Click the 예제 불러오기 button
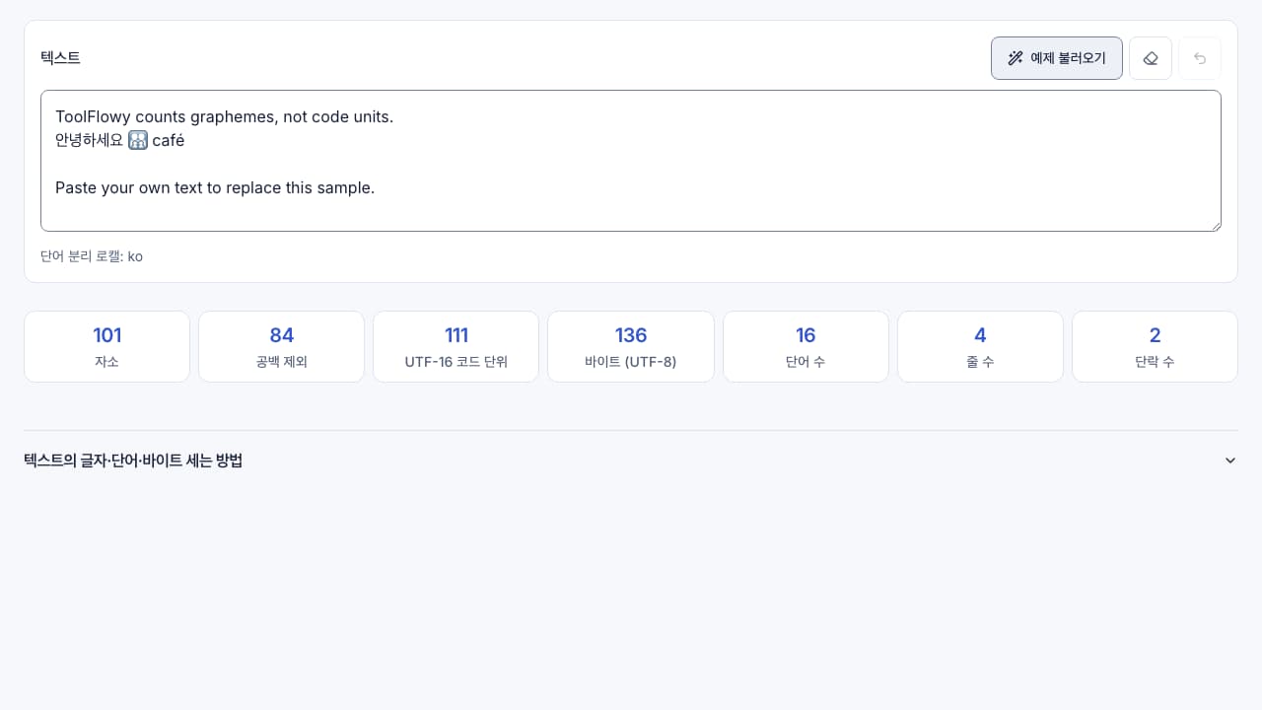Viewport: 1262px width, 710px height. click(x=1056, y=58)
